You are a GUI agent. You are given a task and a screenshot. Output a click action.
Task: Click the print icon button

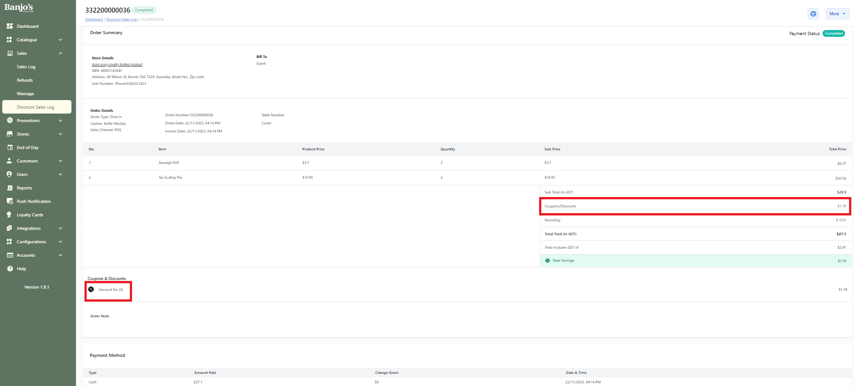pyautogui.click(x=813, y=14)
